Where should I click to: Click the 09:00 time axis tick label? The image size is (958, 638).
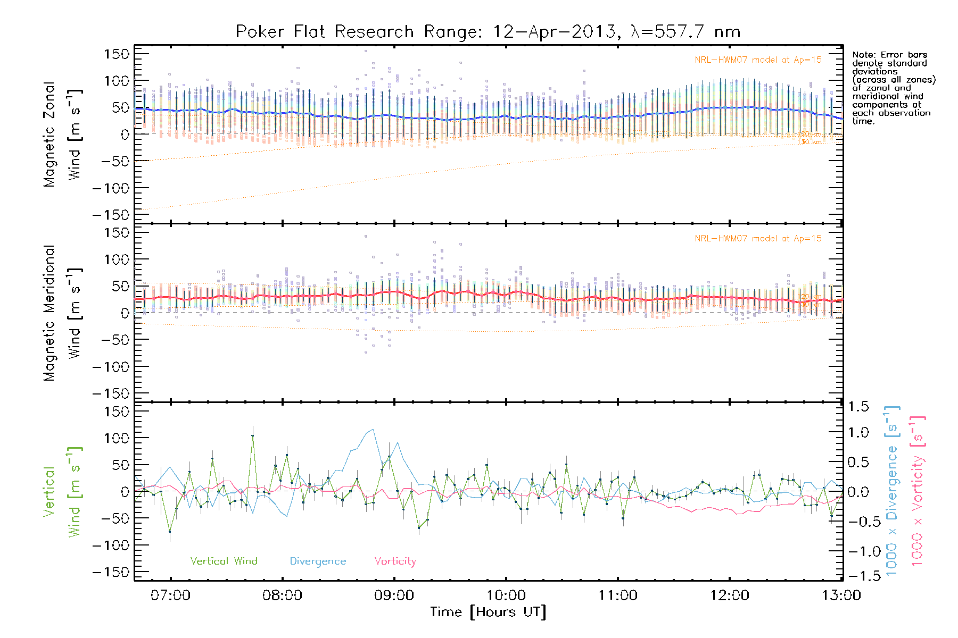pyautogui.click(x=394, y=595)
